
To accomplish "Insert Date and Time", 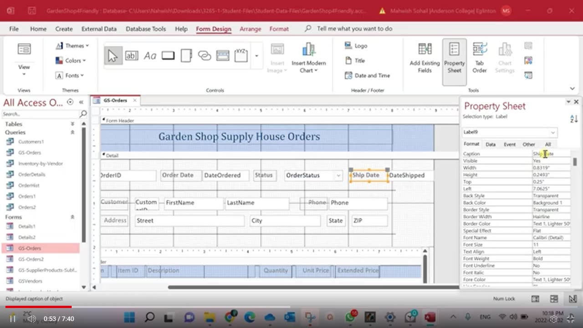I will [367, 76].
